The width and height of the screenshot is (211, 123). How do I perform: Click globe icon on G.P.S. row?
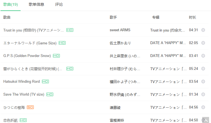203,56
